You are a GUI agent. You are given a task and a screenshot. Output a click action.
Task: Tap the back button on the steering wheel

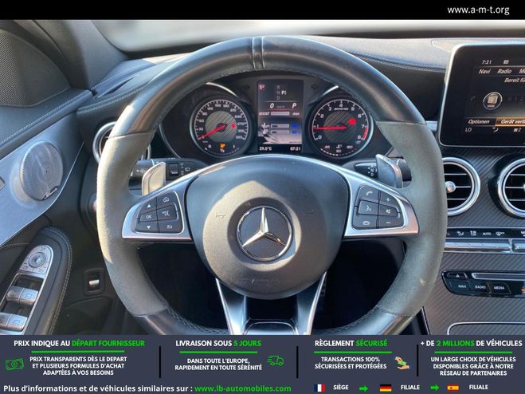click(x=170, y=227)
